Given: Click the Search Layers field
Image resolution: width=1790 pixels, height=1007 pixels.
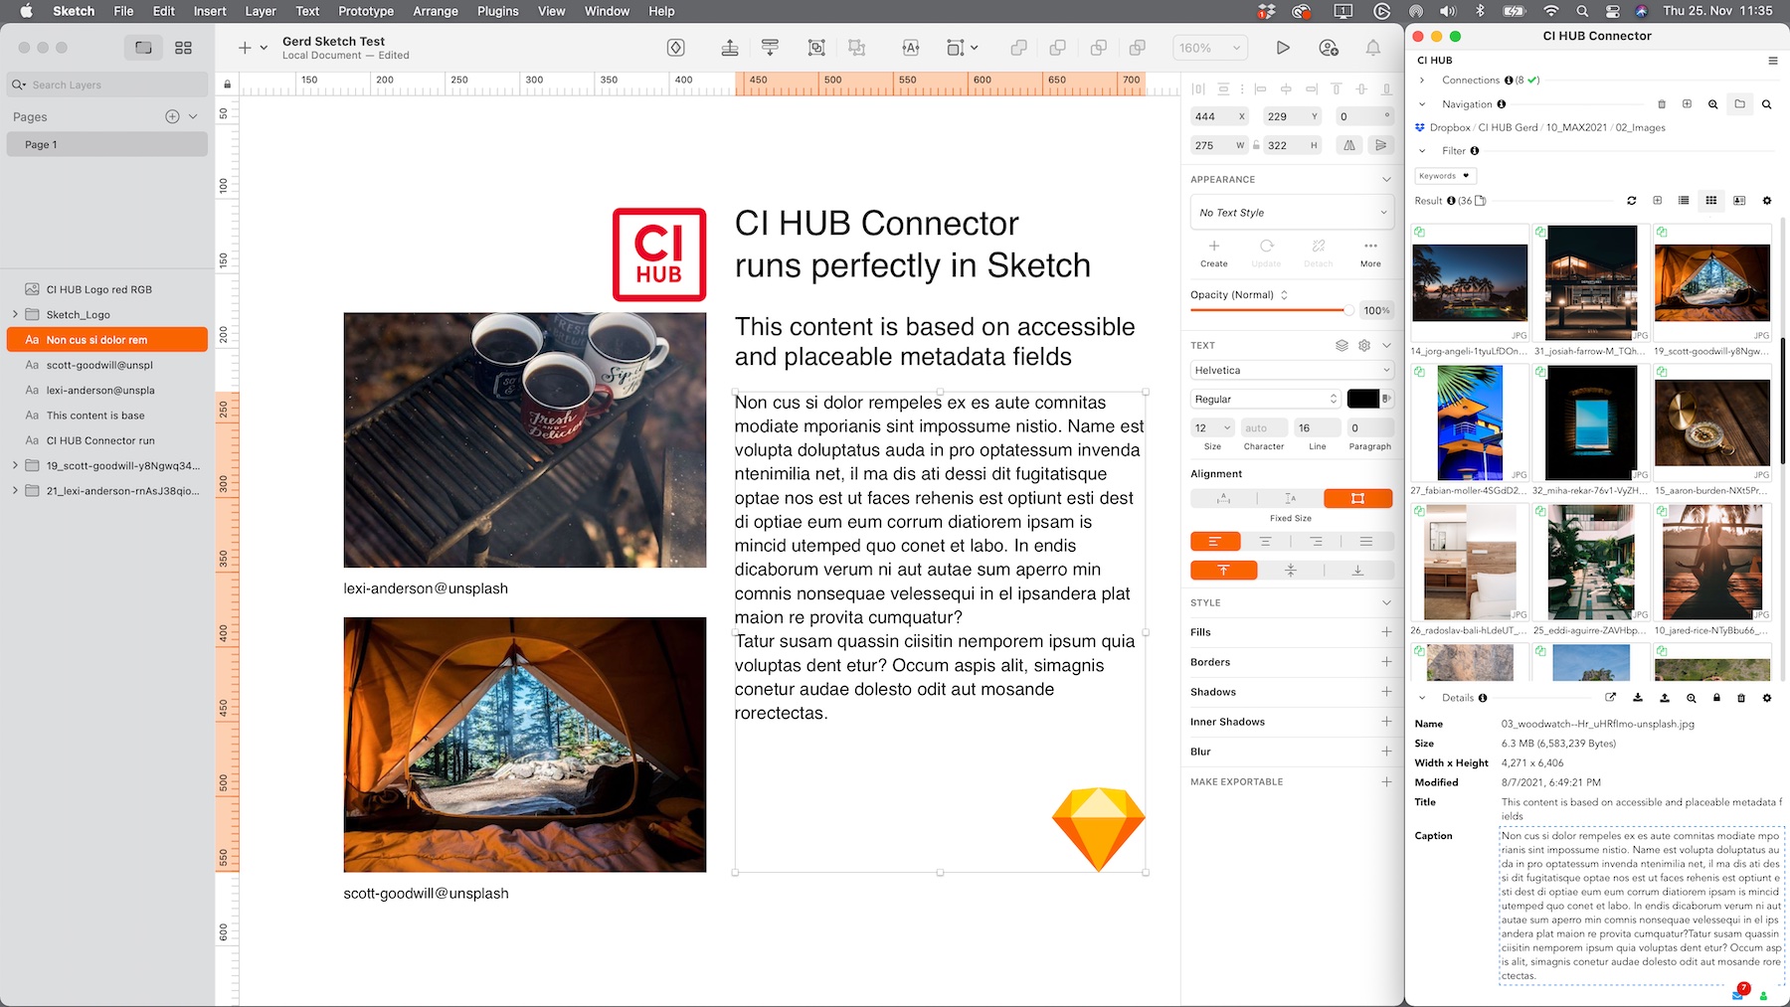Looking at the screenshot, I should coord(107,84).
